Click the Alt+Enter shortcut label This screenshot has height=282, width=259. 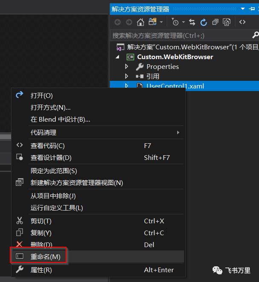point(159,270)
